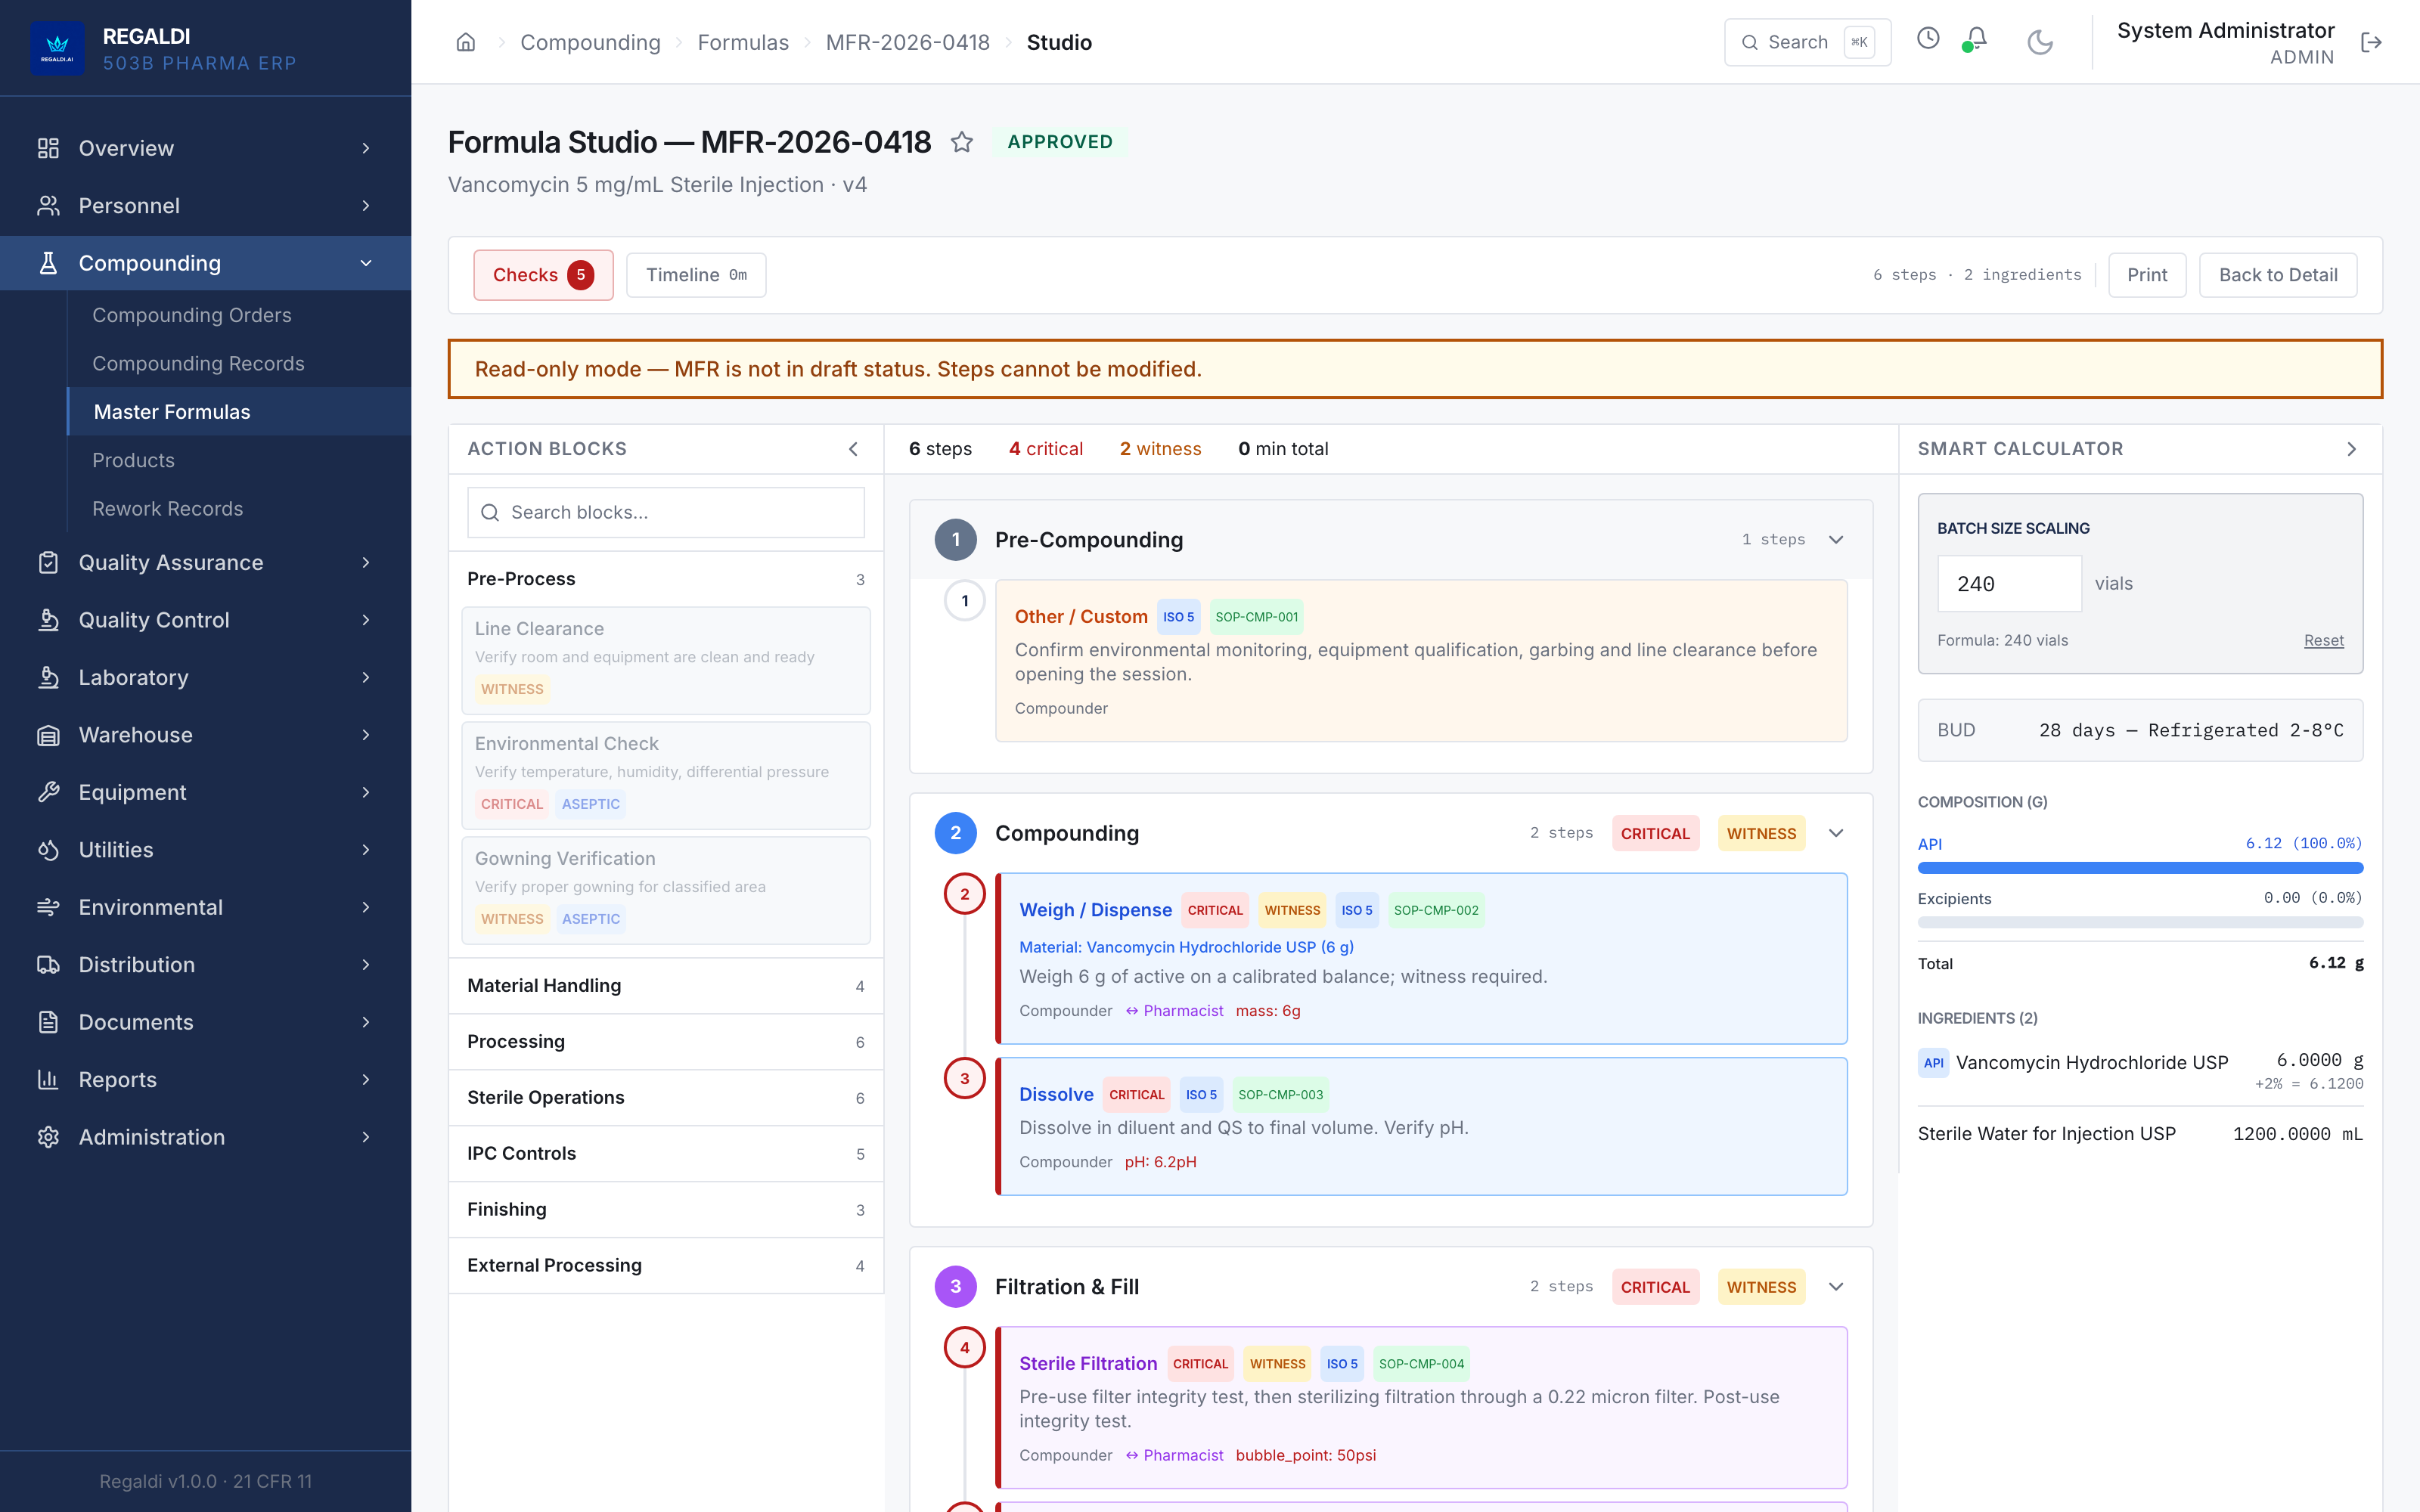
Task: Collapse the Compounding phase section
Action: point(1836,833)
